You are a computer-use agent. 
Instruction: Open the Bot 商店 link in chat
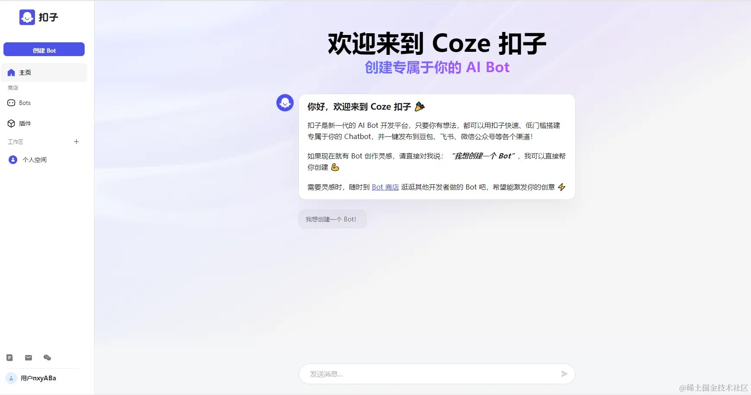tap(385, 187)
